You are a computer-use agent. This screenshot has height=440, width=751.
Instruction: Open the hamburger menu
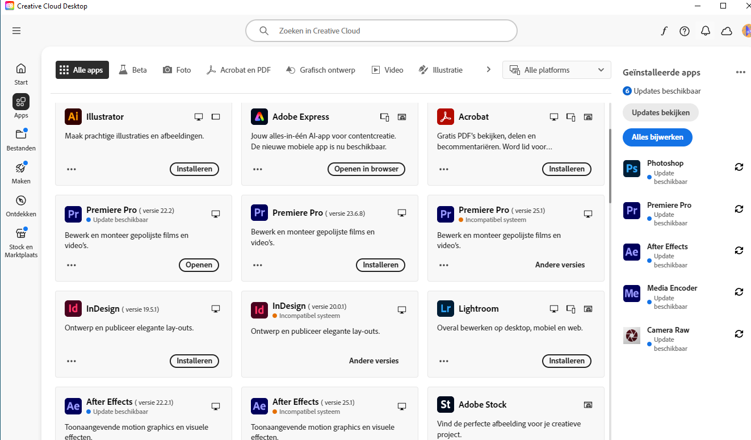pos(16,30)
